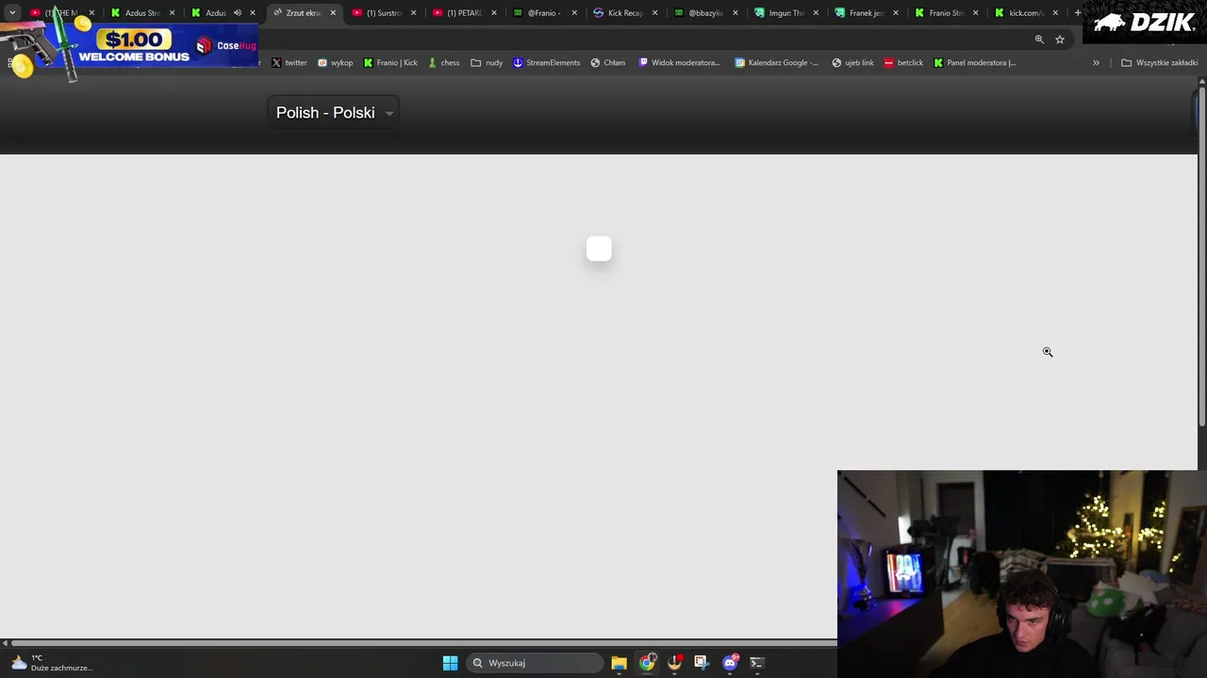Switch to the Kick Recap tab
Viewport: 1207px width, 678px height.
click(624, 13)
